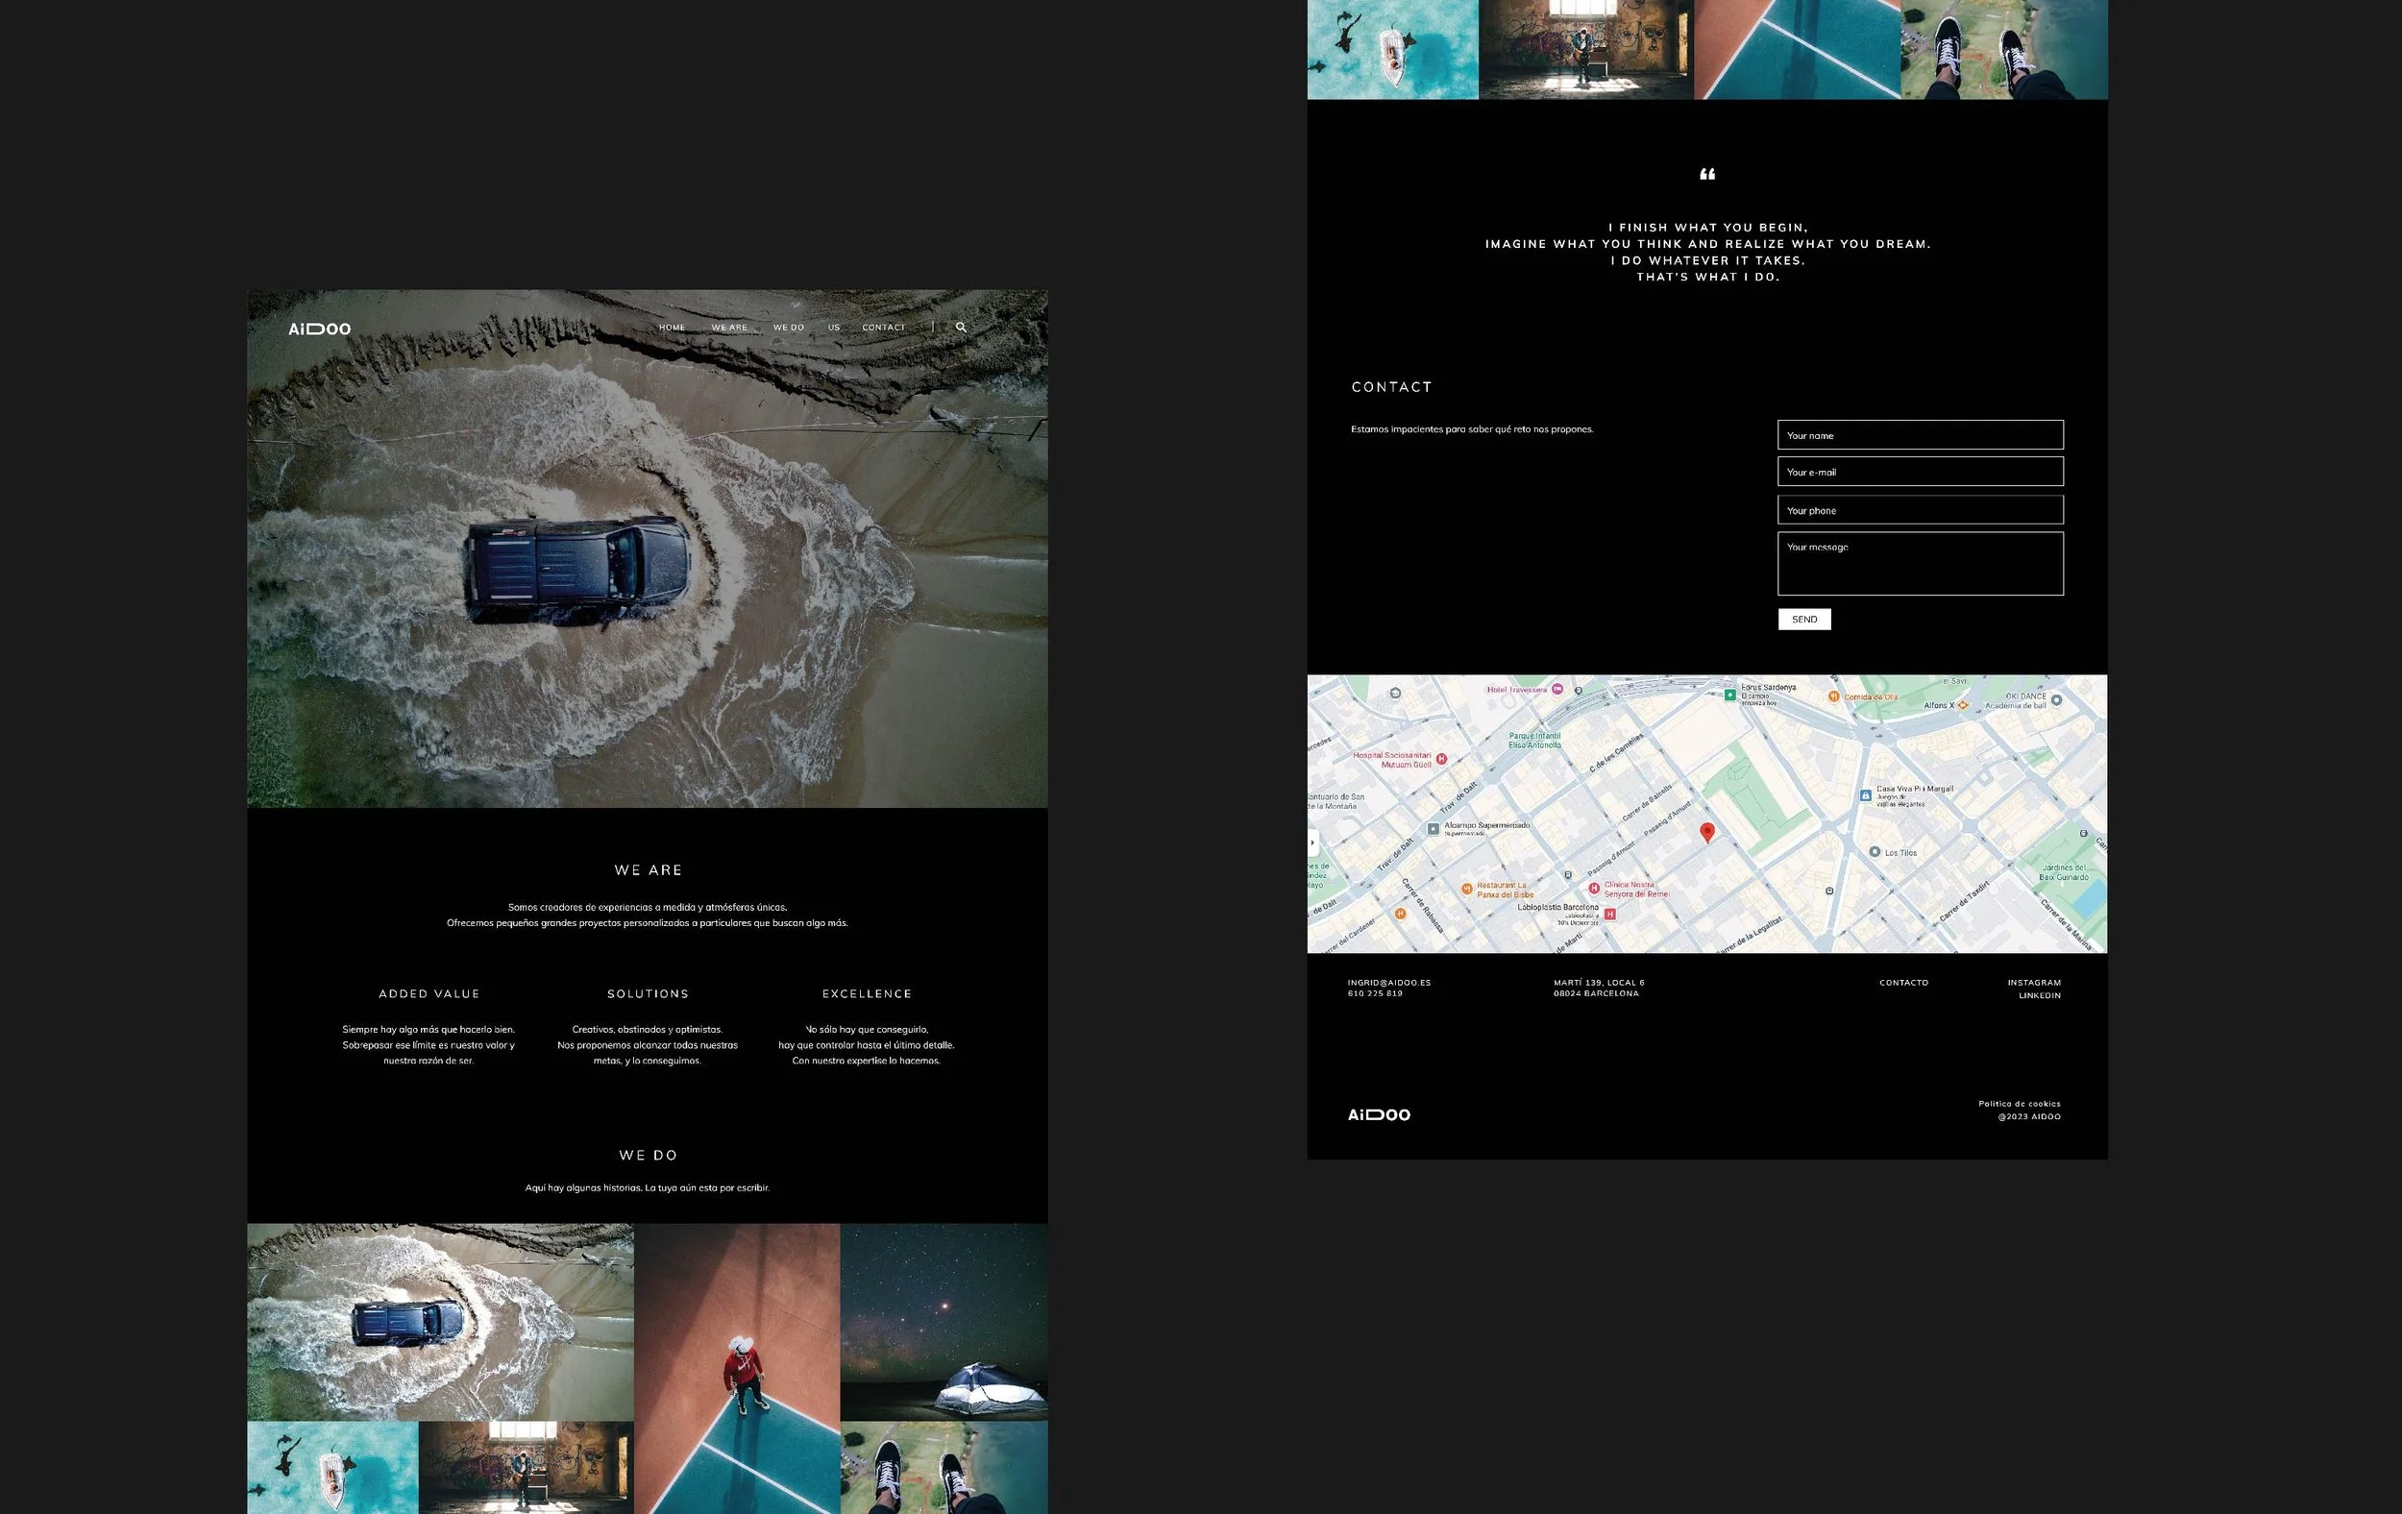Image resolution: width=2402 pixels, height=1514 pixels.
Task: Click the search magnifier icon in header
Action: (x=961, y=328)
